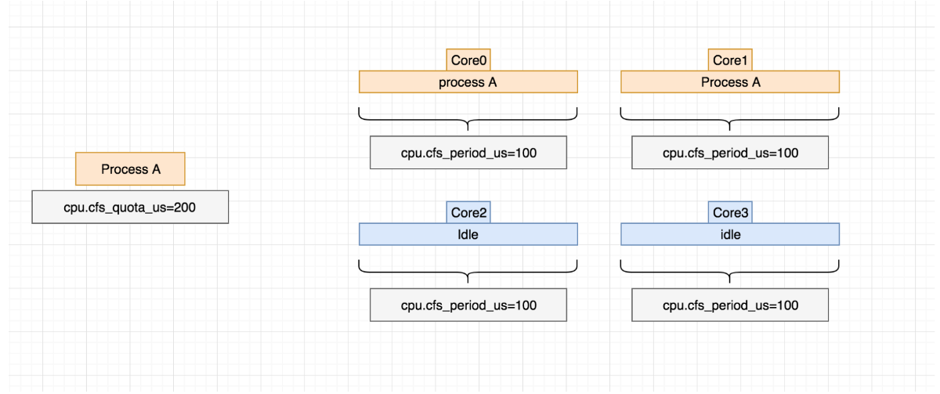The width and height of the screenshot is (940, 394).
Task: Select the Core2 label
Action: coord(468,212)
